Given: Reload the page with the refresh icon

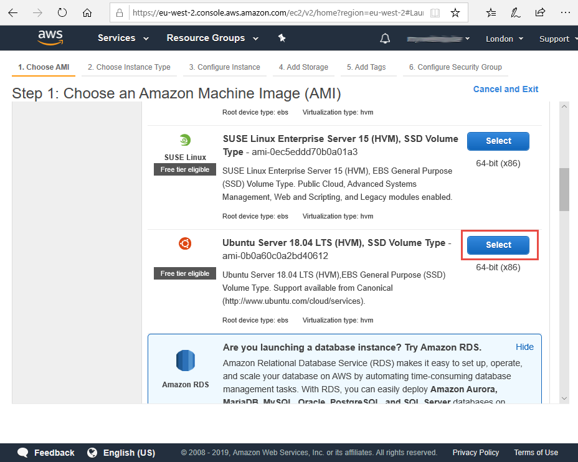Looking at the screenshot, I should click(62, 13).
